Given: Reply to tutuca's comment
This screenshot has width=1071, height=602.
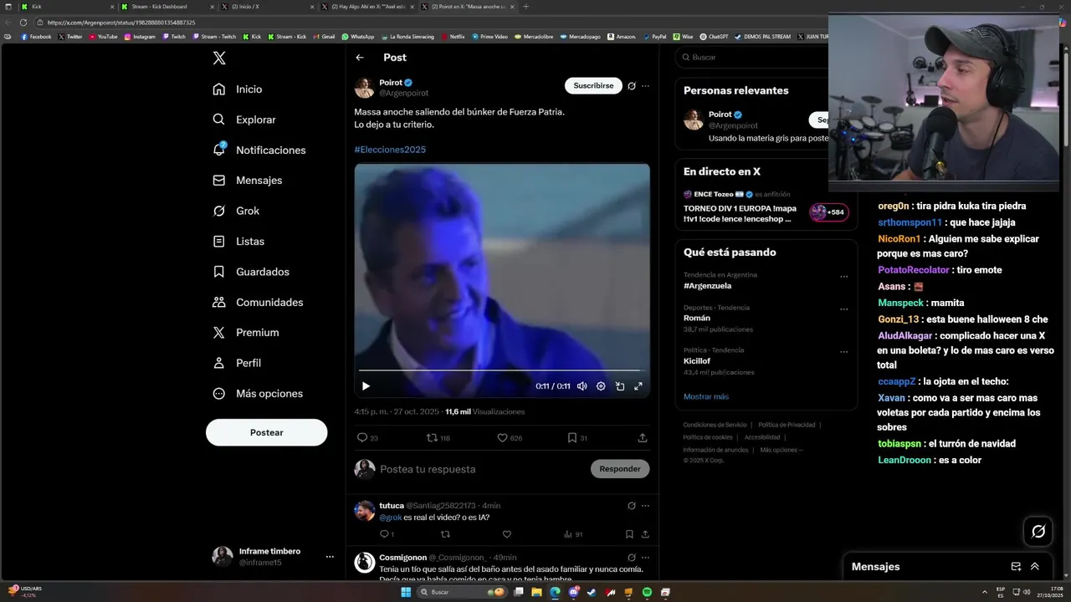Looking at the screenshot, I should pos(387,534).
